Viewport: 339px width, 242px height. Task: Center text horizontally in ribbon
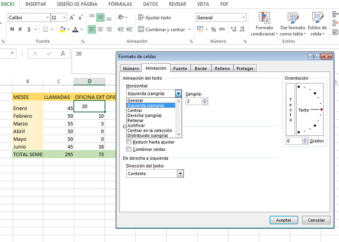click(x=100, y=29)
